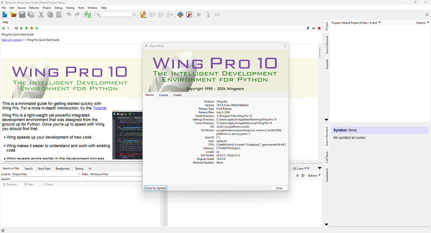Redo edit with the toolbar arrow
Image resolution: width=431 pixels, height=233 pixels.
pos(77,14)
